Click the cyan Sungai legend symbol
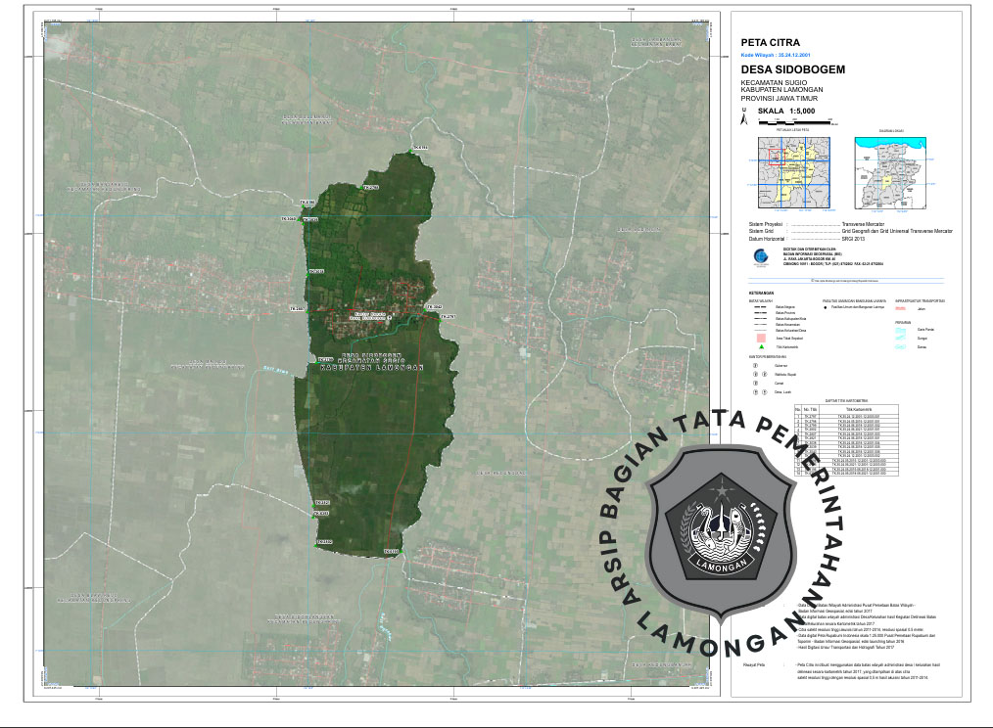The height and width of the screenshot is (728, 993). point(901,338)
